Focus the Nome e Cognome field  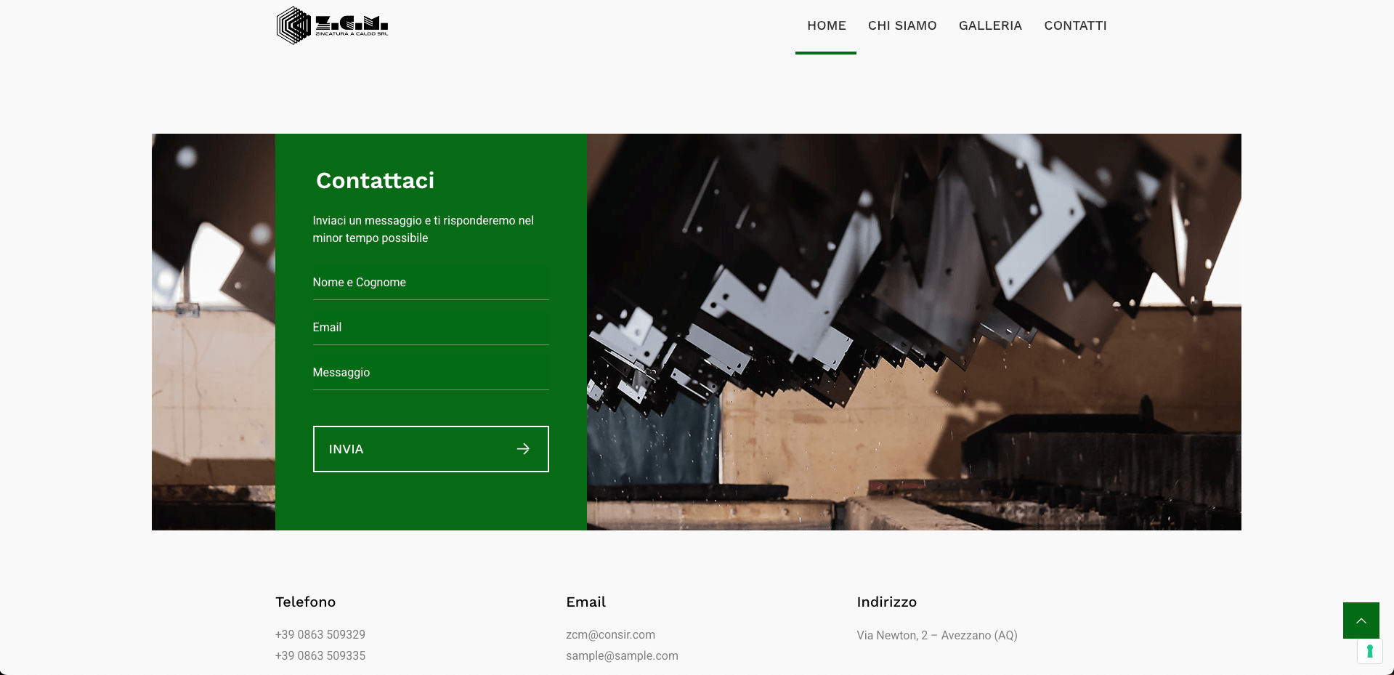point(431,283)
